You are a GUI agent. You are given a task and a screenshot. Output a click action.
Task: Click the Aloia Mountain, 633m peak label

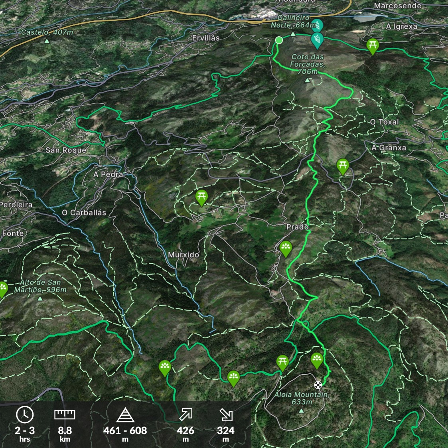(302, 398)
